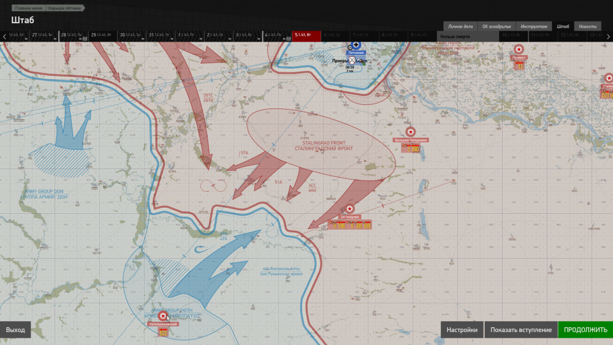
Task: Open the Инструктаж tab
Action: coord(534,26)
